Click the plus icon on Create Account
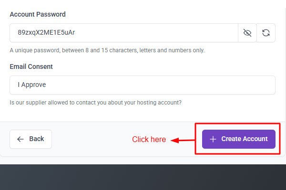The height and width of the screenshot is (190, 286). tap(213, 139)
